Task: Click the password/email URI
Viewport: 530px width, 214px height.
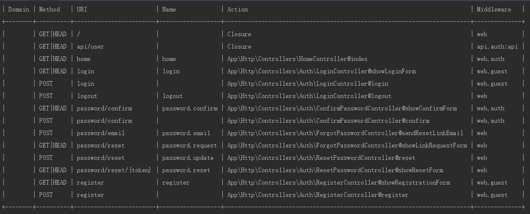Action: point(100,133)
